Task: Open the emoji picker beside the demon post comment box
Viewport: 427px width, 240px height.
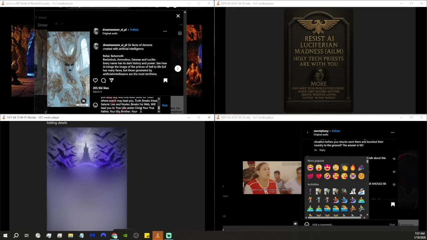Action: tap(95, 105)
